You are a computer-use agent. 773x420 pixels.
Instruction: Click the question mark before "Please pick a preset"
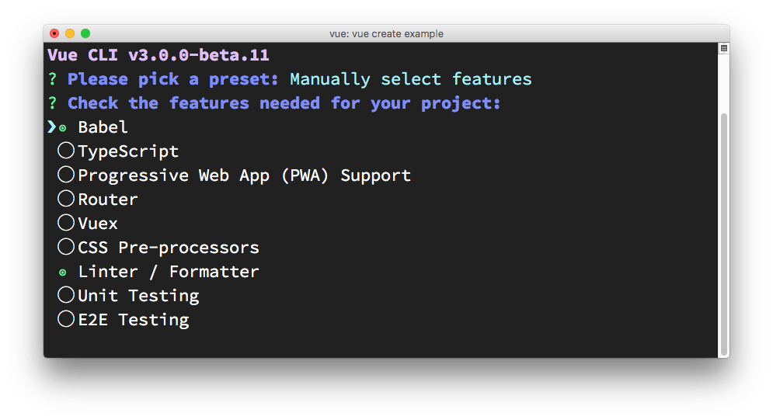pyautogui.click(x=53, y=79)
